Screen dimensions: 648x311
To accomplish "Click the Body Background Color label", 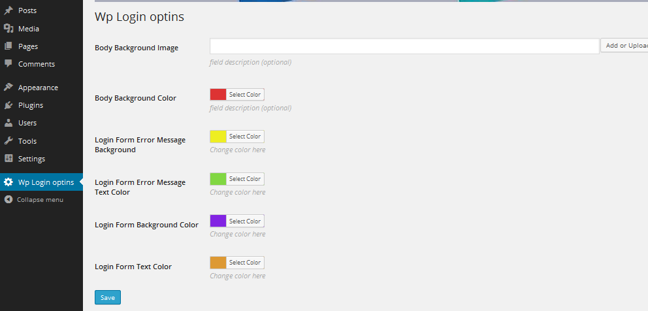I will click(x=136, y=99).
